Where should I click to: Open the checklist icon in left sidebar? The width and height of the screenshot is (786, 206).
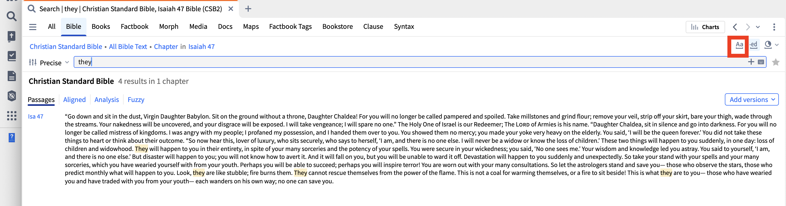point(12,56)
